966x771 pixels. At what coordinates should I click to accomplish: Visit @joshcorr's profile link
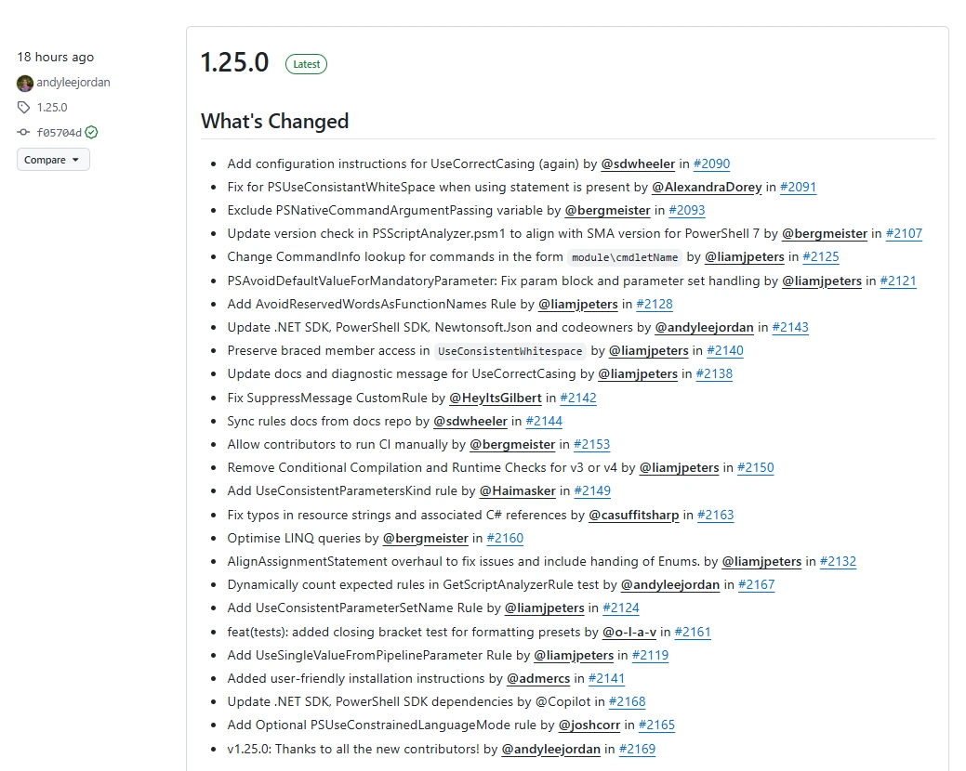pyautogui.click(x=589, y=725)
